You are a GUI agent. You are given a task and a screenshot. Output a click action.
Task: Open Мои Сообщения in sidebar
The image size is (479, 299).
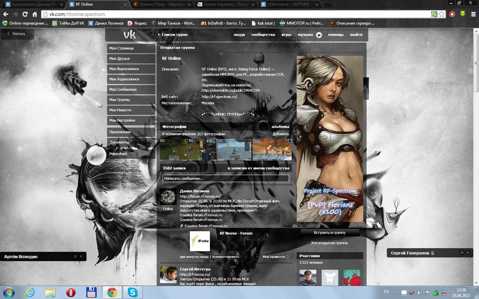131,89
